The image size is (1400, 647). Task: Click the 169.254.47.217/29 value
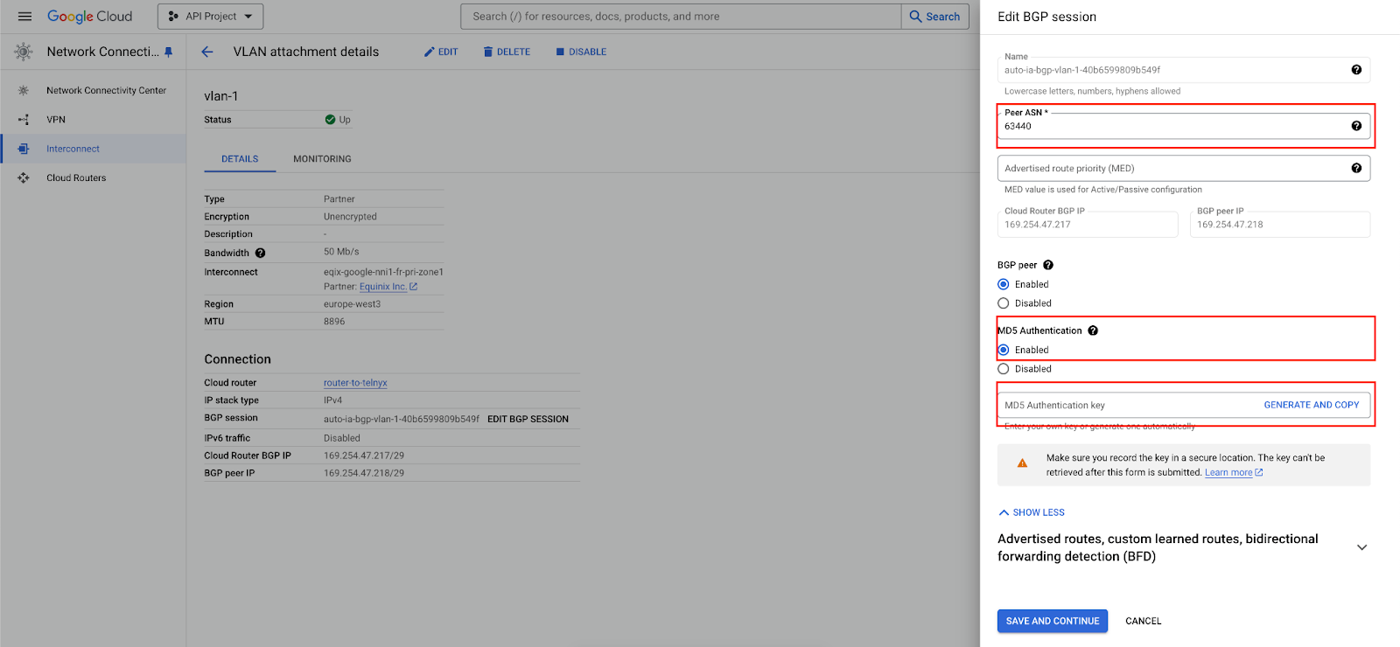point(364,456)
